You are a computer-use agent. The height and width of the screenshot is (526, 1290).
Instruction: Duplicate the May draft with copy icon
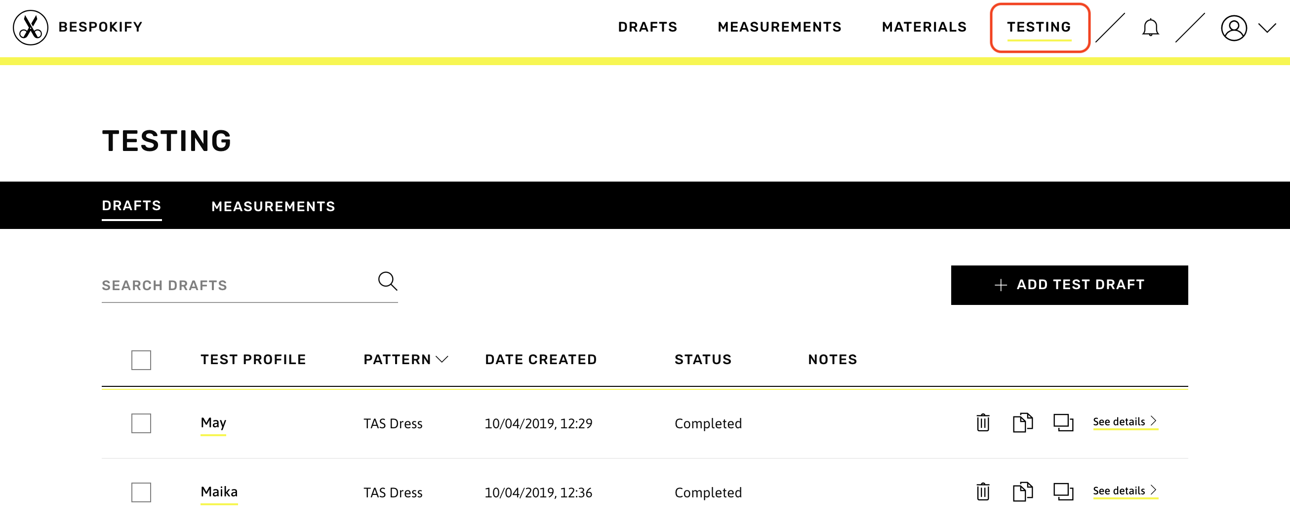click(1022, 423)
